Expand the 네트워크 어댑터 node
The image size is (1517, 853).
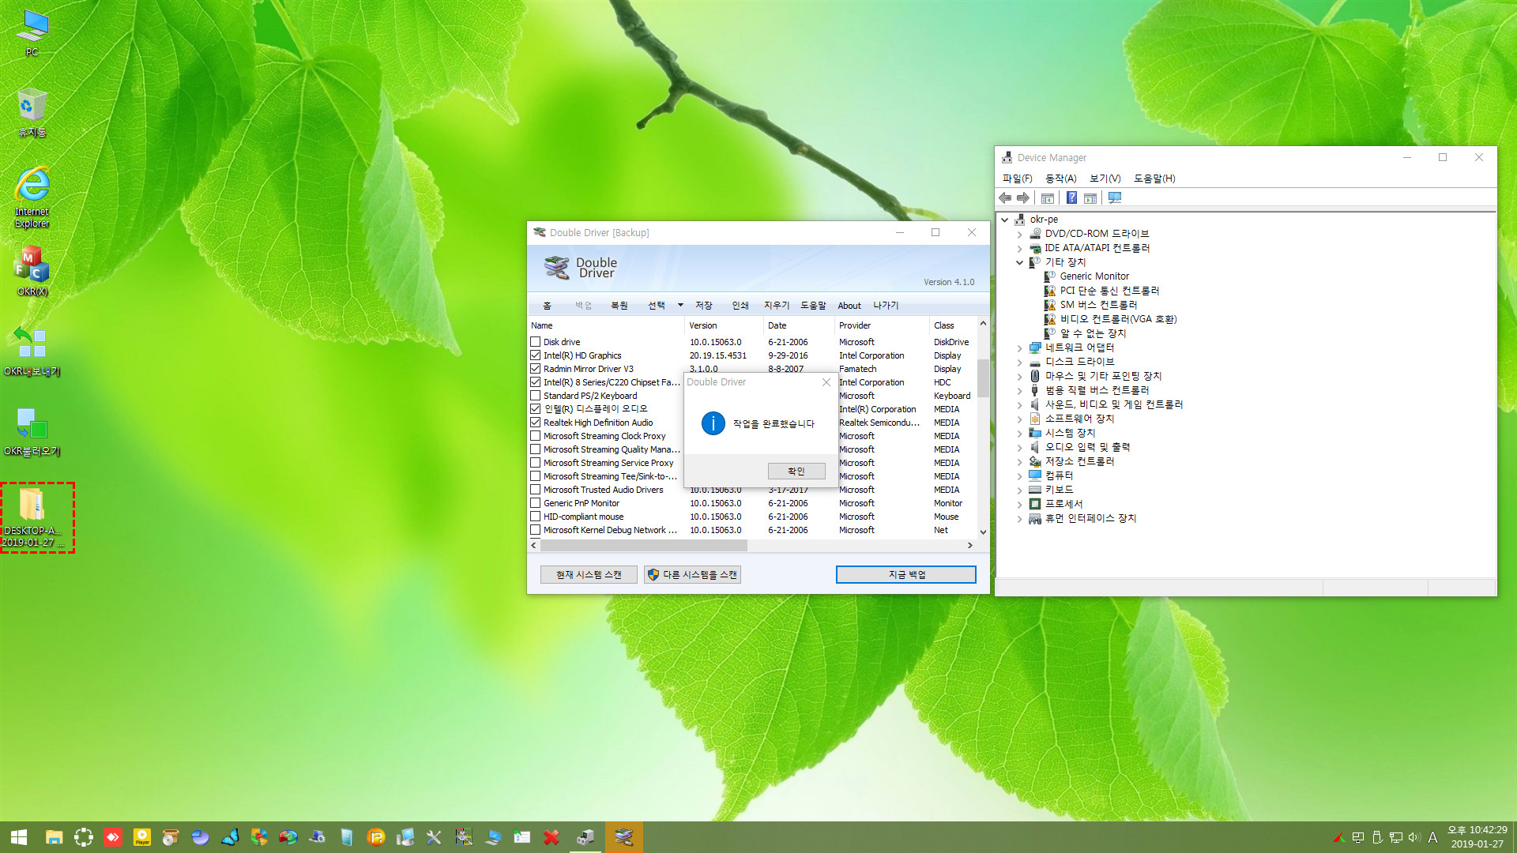[x=1019, y=348]
